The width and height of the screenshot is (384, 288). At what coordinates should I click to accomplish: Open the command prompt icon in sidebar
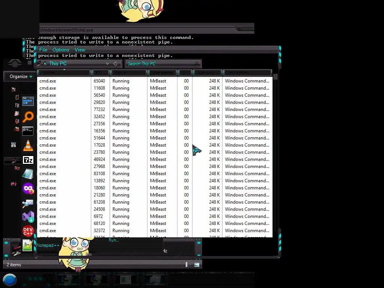pyautogui.click(x=28, y=131)
